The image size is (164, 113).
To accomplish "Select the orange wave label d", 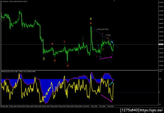I will point(68,66).
